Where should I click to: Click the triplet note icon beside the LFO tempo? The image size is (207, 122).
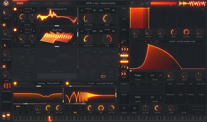click(x=160, y=75)
